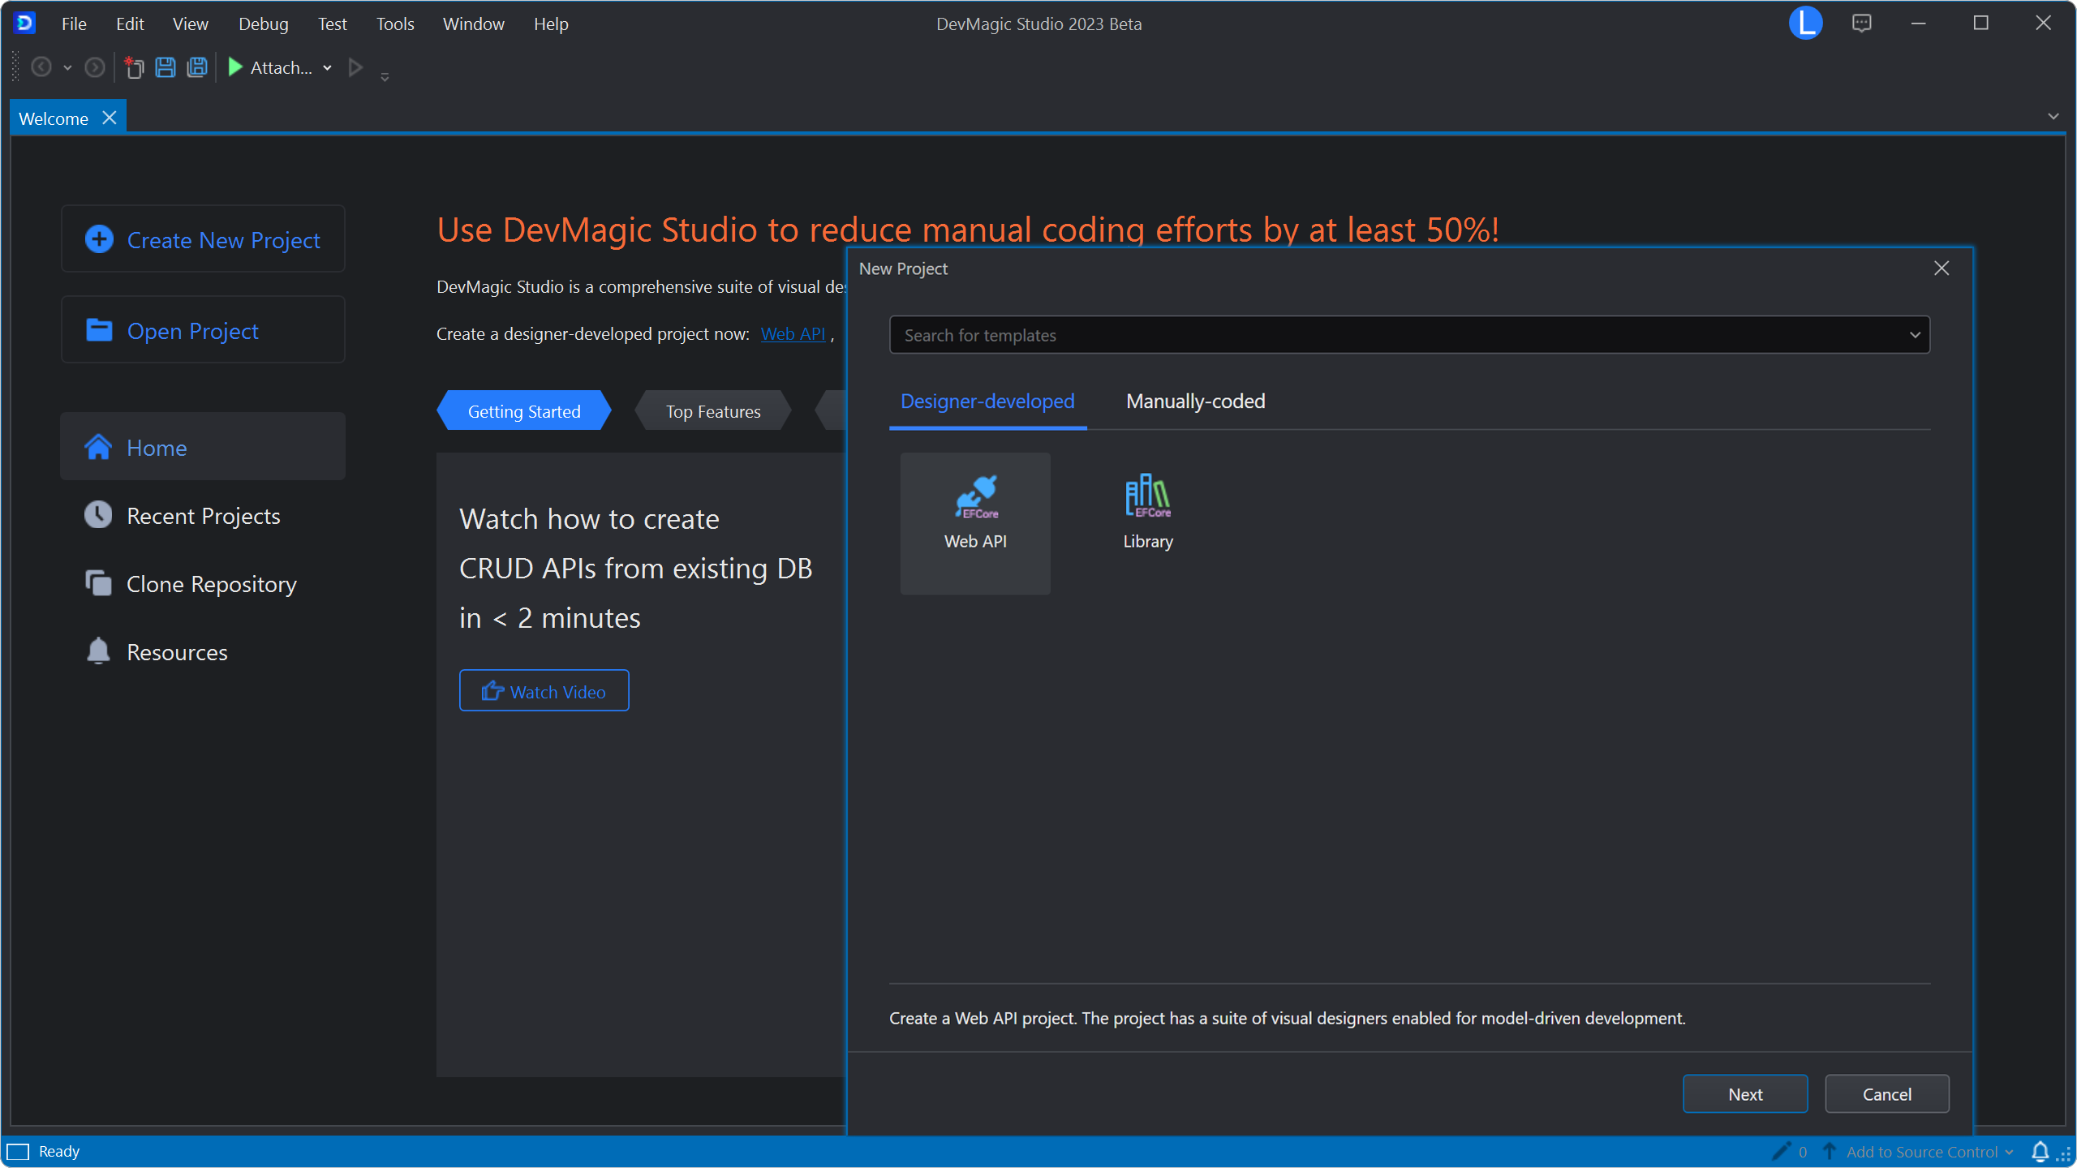Open the File menu

[74, 24]
